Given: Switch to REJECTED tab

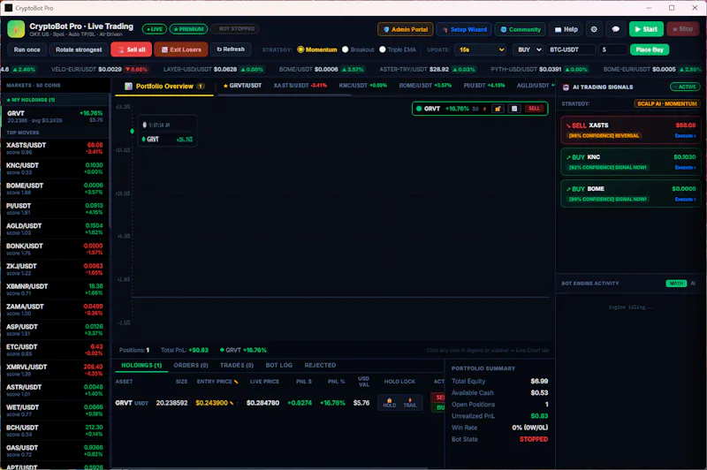Looking at the screenshot, I should point(320,366).
